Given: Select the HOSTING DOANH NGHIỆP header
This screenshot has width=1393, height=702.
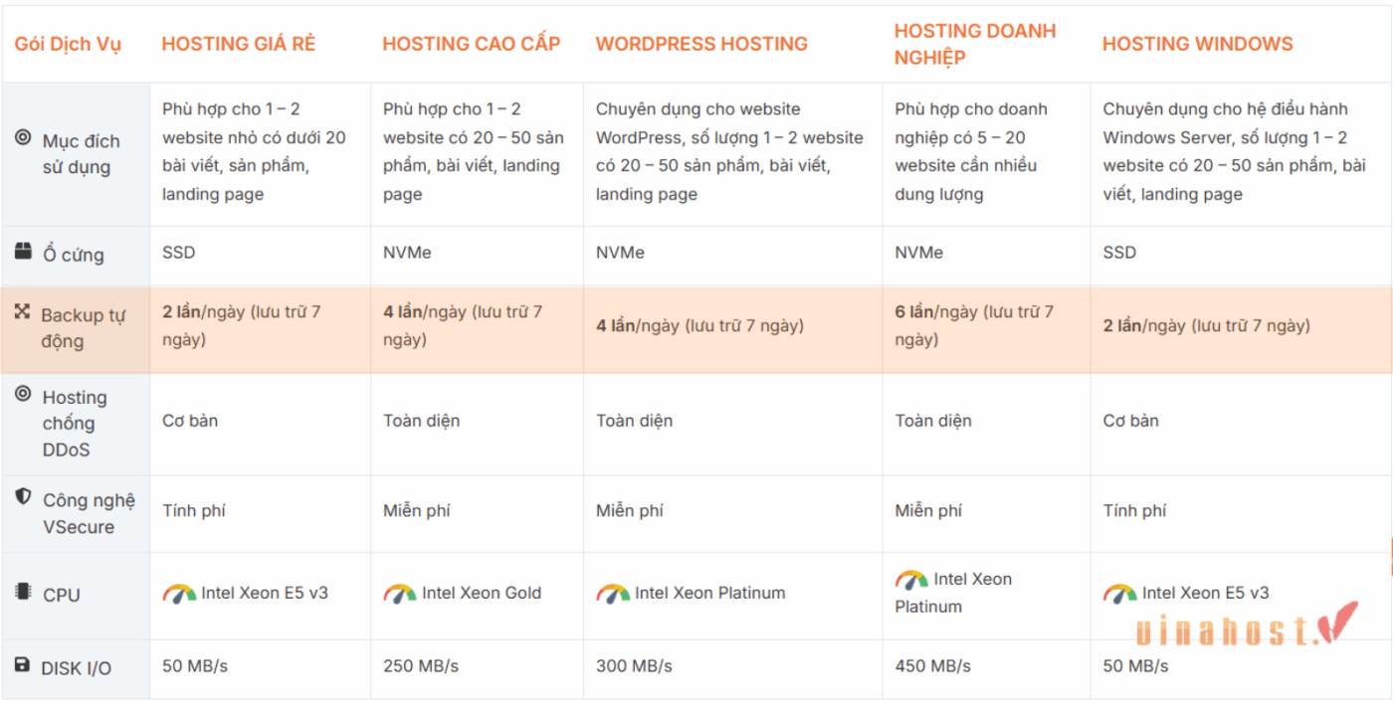Looking at the screenshot, I should [x=974, y=44].
